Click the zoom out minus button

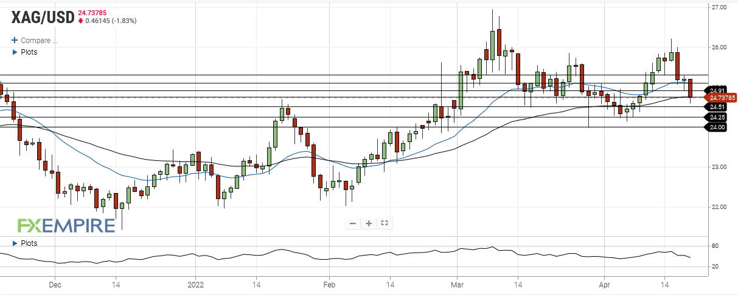(x=353, y=223)
